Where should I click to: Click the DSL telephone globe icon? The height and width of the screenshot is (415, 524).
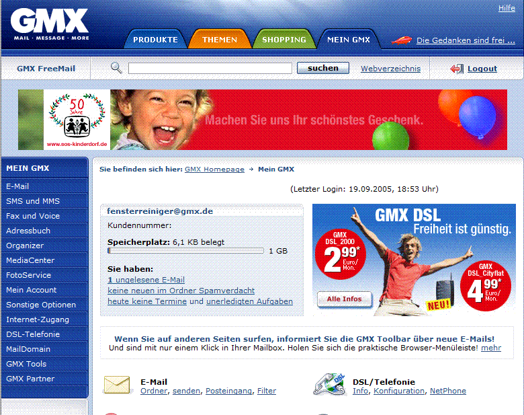click(329, 385)
